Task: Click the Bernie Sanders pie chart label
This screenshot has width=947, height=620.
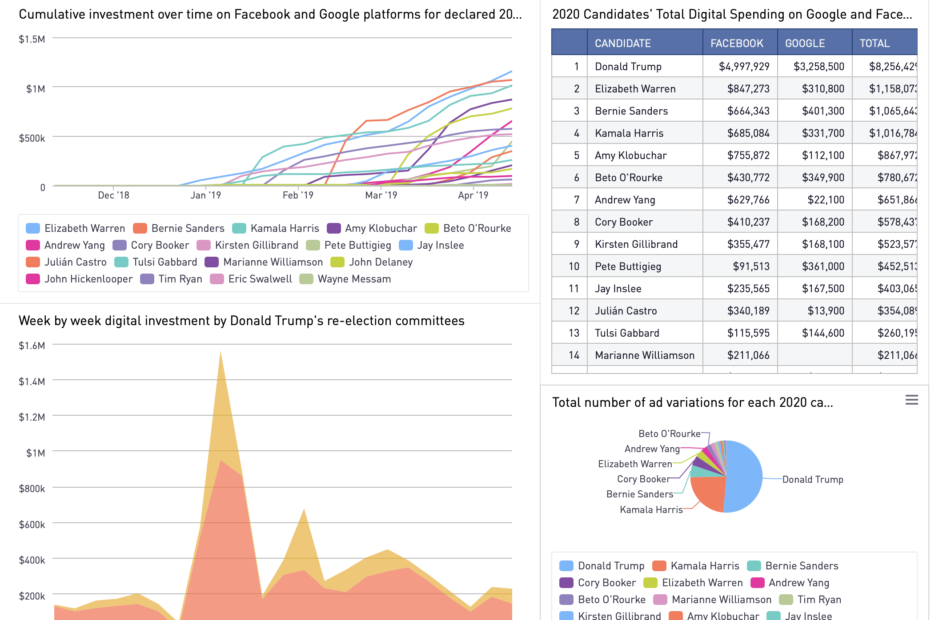Action: click(x=640, y=494)
